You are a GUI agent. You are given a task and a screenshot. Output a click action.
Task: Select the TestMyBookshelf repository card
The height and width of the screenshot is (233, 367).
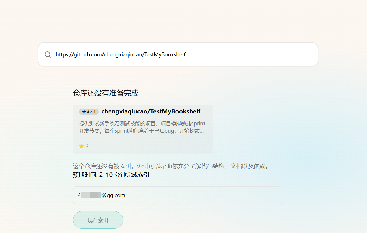(143, 130)
